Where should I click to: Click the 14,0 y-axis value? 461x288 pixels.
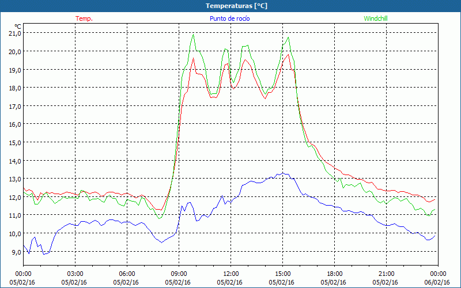15,161
